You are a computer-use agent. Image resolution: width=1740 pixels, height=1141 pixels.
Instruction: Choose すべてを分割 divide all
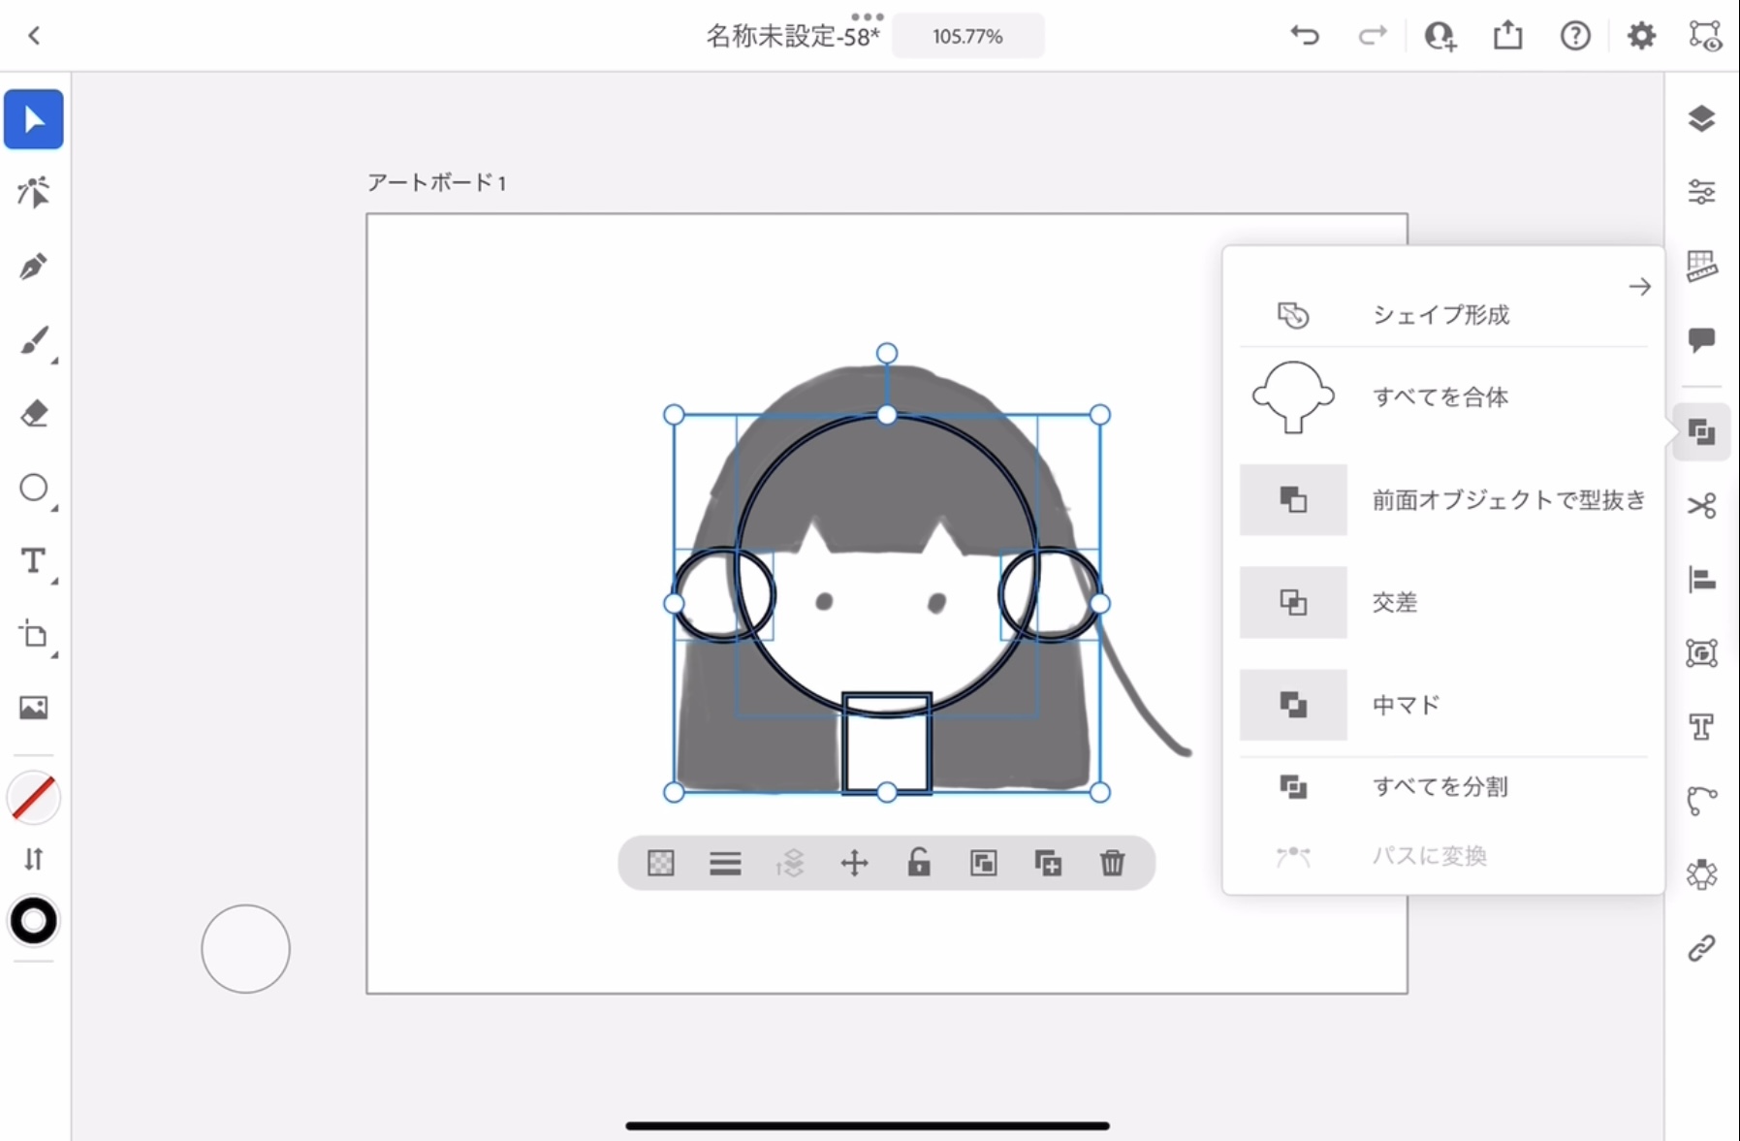pyautogui.click(x=1443, y=787)
